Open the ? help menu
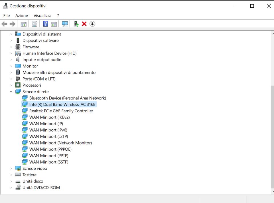This screenshot has height=203, width=274. [58, 16]
